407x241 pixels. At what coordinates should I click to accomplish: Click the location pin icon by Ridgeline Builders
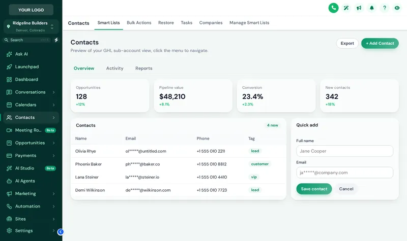click(x=8, y=26)
